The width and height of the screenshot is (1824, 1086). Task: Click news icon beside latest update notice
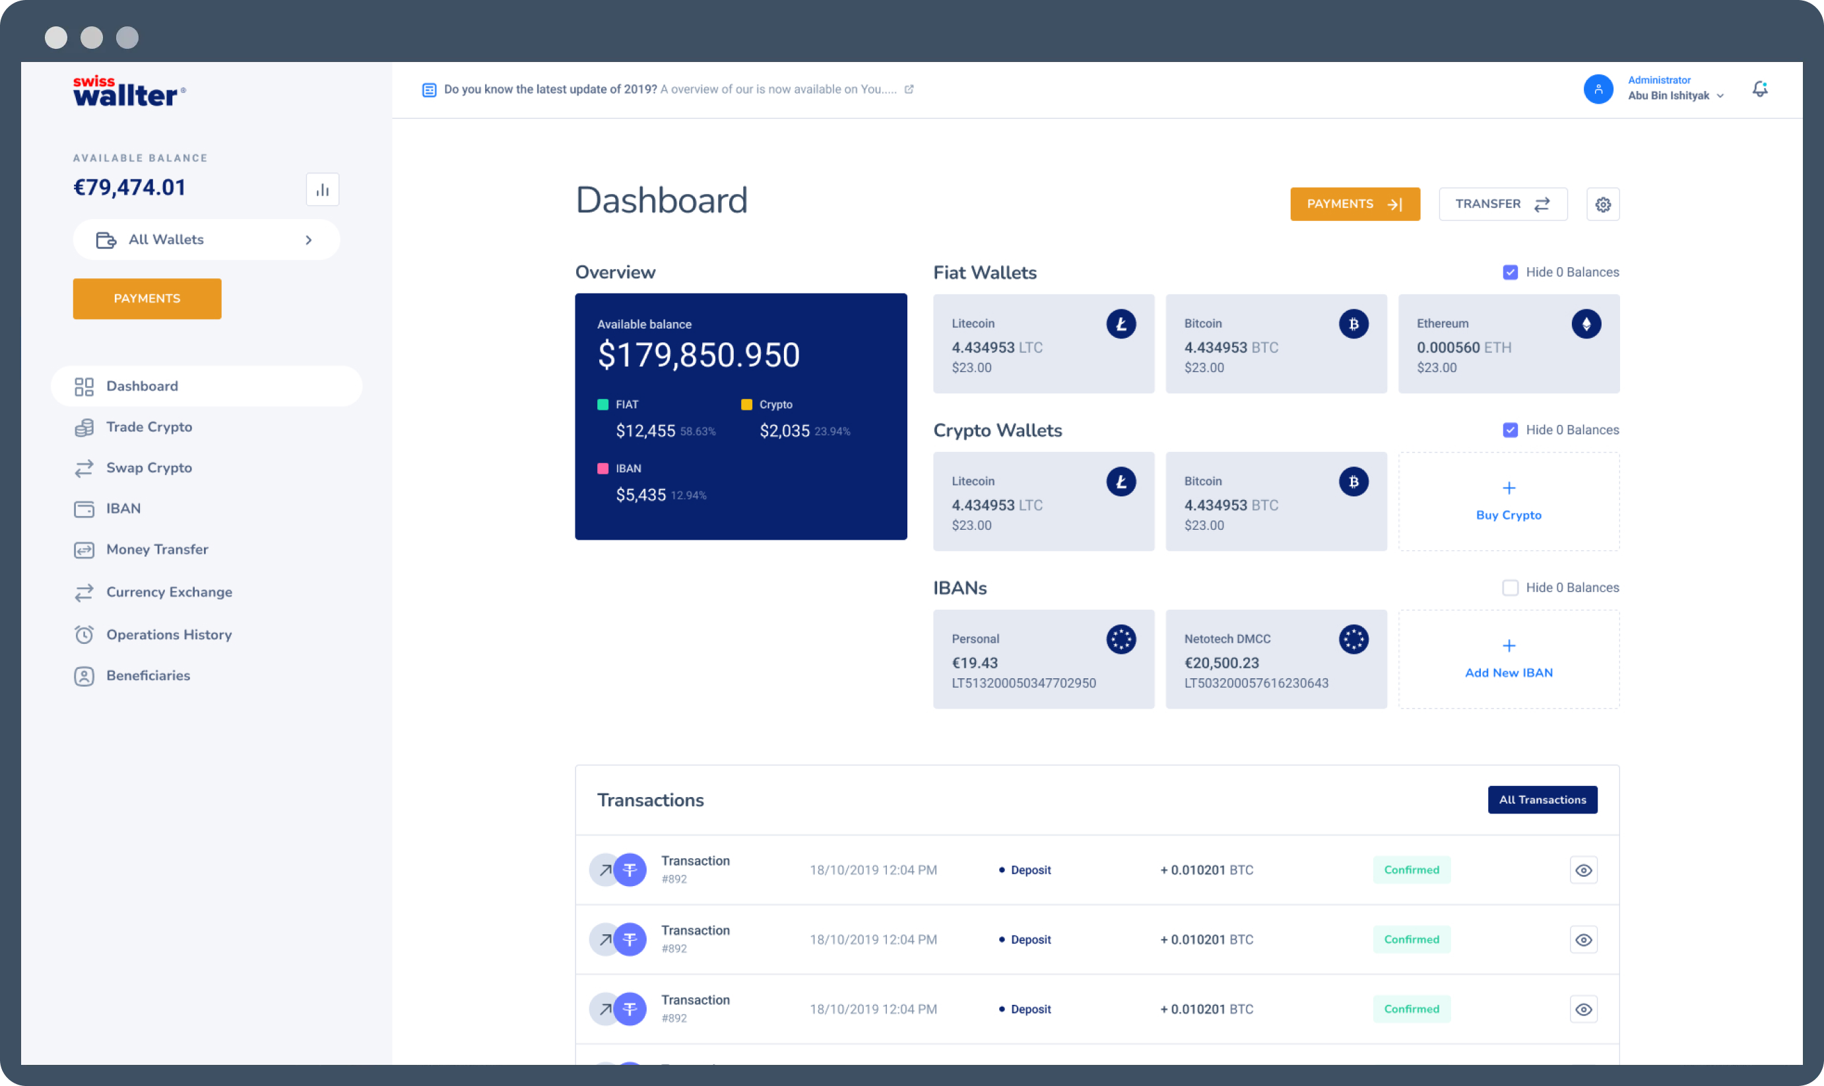pos(429,89)
